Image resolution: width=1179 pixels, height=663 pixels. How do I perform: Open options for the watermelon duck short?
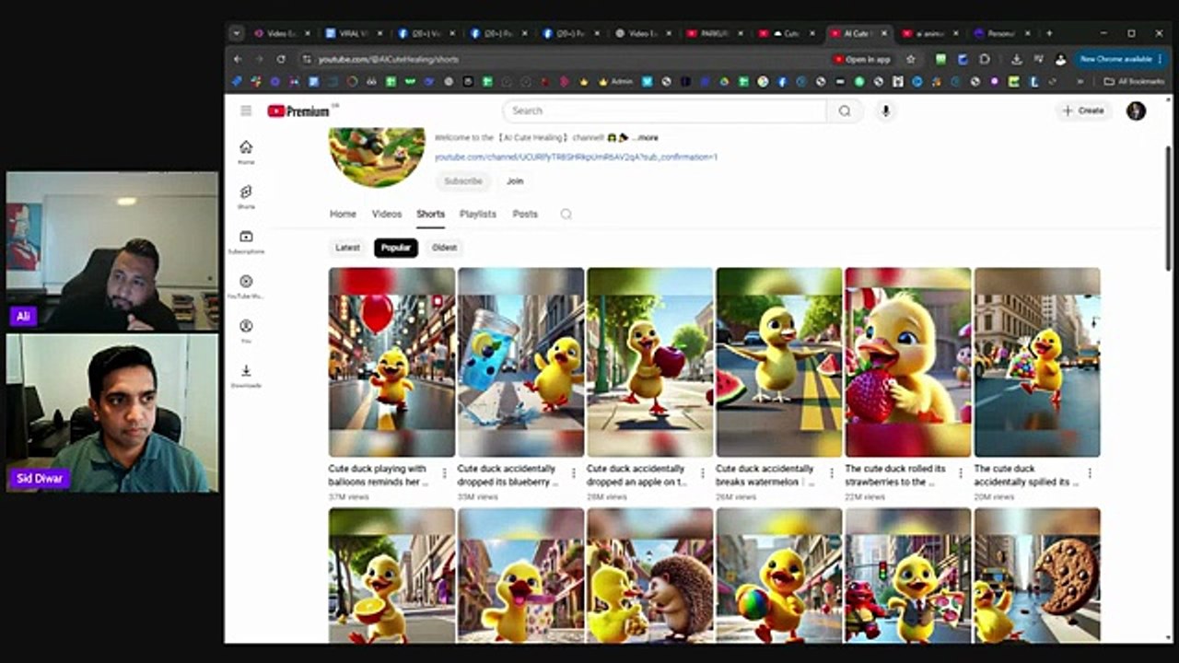coord(831,473)
